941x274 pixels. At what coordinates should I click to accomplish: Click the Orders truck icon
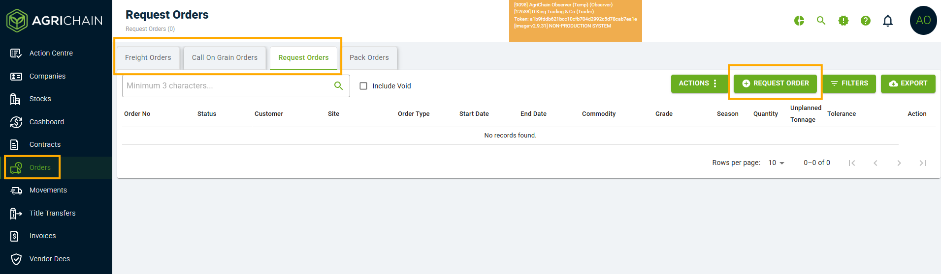tap(16, 167)
